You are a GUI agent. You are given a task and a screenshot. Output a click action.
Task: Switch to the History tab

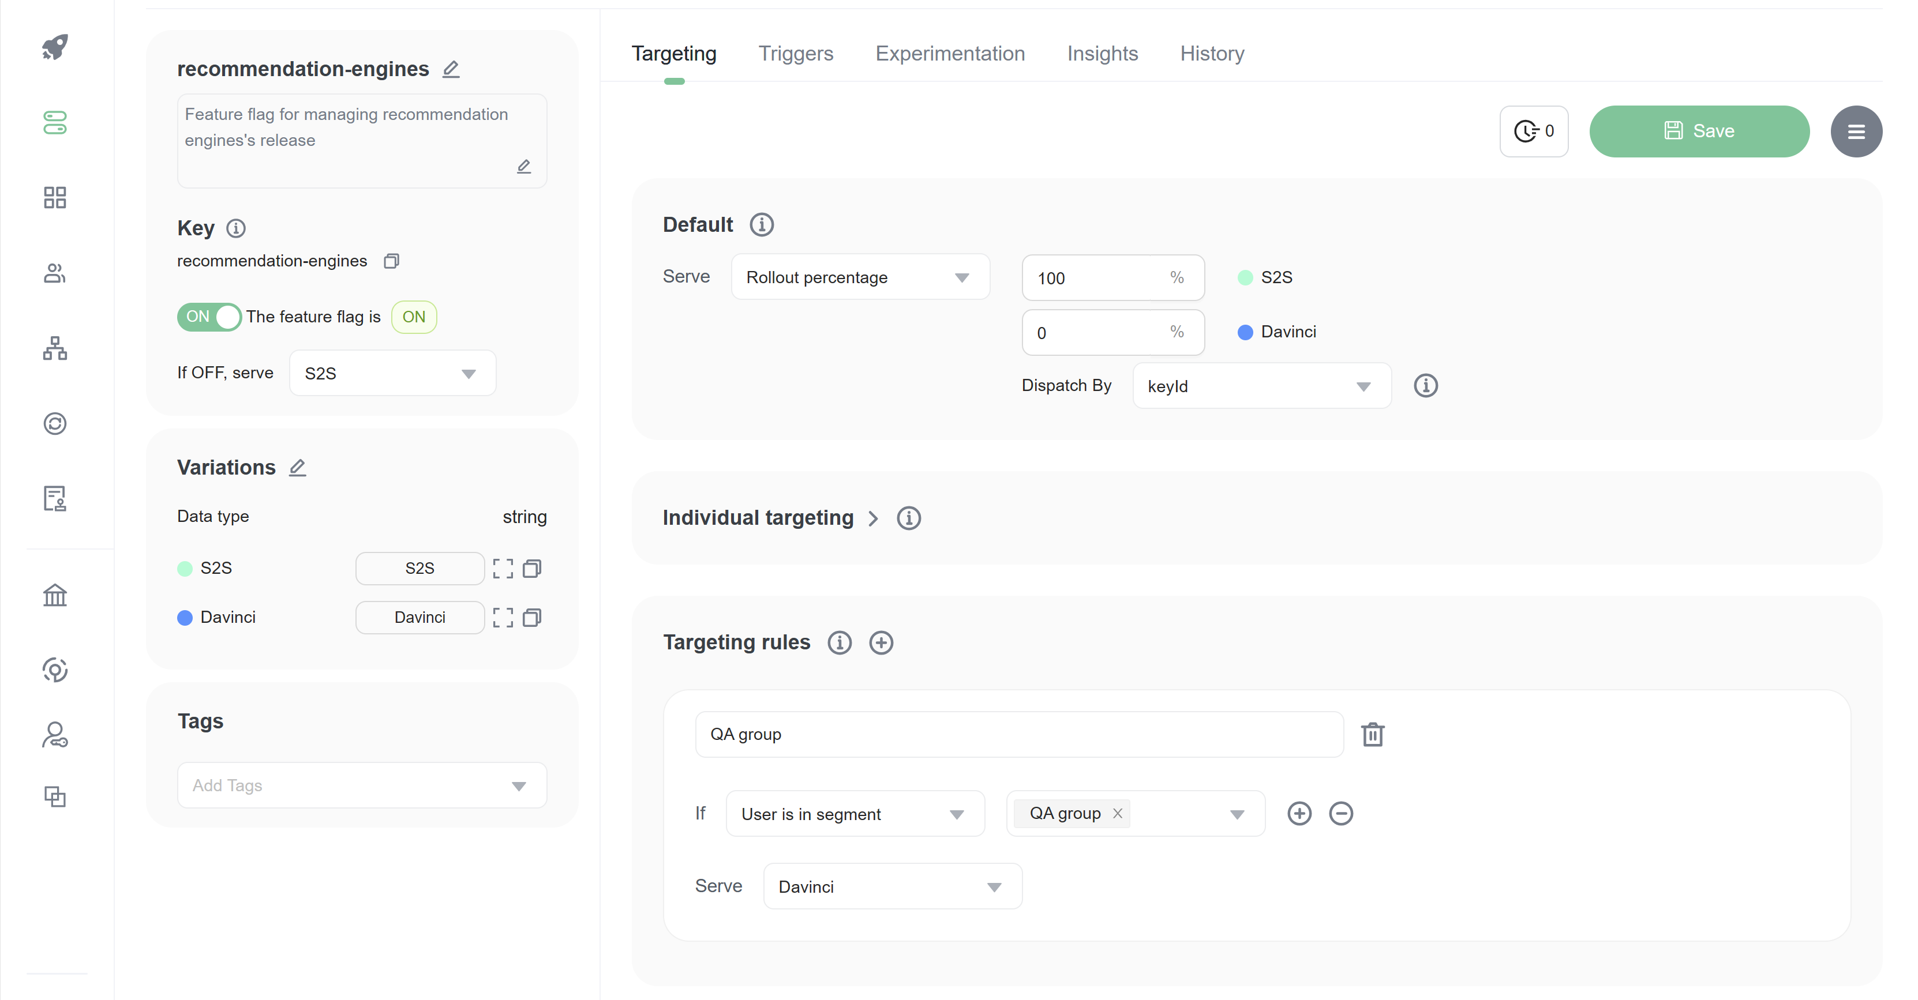pos(1211,54)
